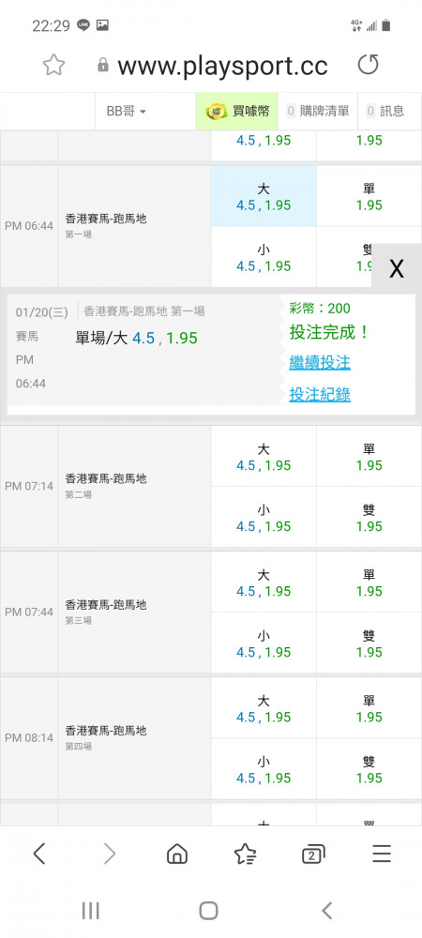Click the 繼續投注 link
Image resolution: width=422 pixels, height=938 pixels.
point(320,362)
